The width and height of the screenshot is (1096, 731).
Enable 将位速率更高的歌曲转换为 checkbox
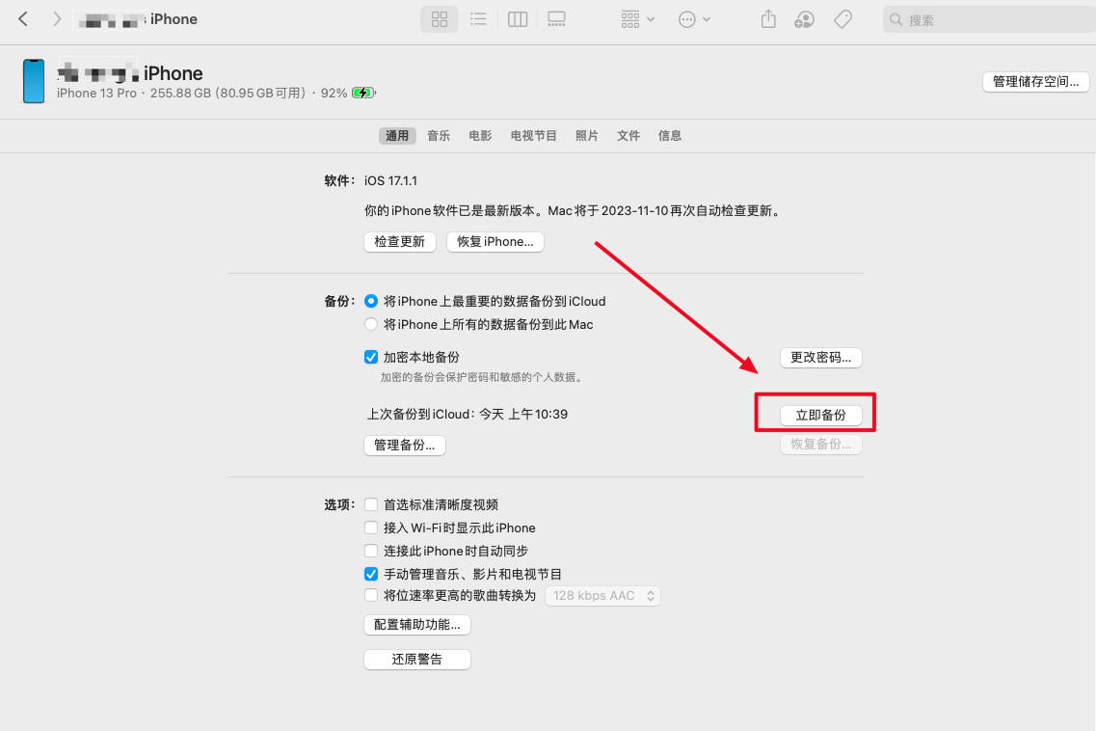point(371,596)
